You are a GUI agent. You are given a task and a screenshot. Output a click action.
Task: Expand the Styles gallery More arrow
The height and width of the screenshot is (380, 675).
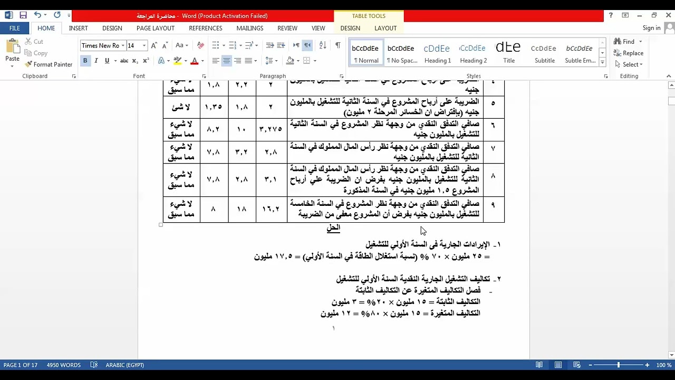tap(602, 62)
